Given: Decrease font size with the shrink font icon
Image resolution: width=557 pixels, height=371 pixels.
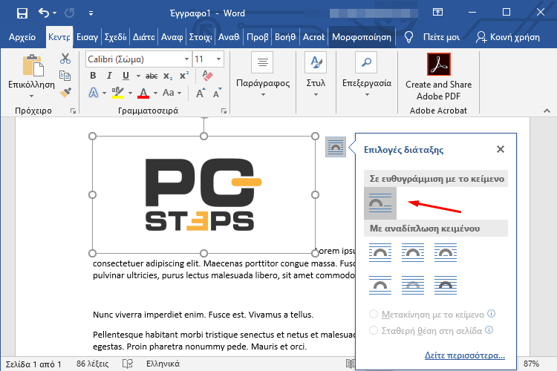Looking at the screenshot, I should coord(217,93).
